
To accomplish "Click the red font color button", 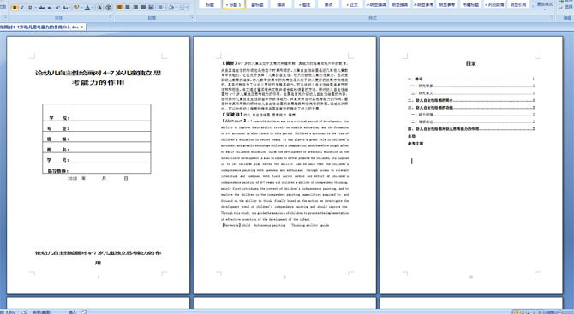I will (87, 8).
